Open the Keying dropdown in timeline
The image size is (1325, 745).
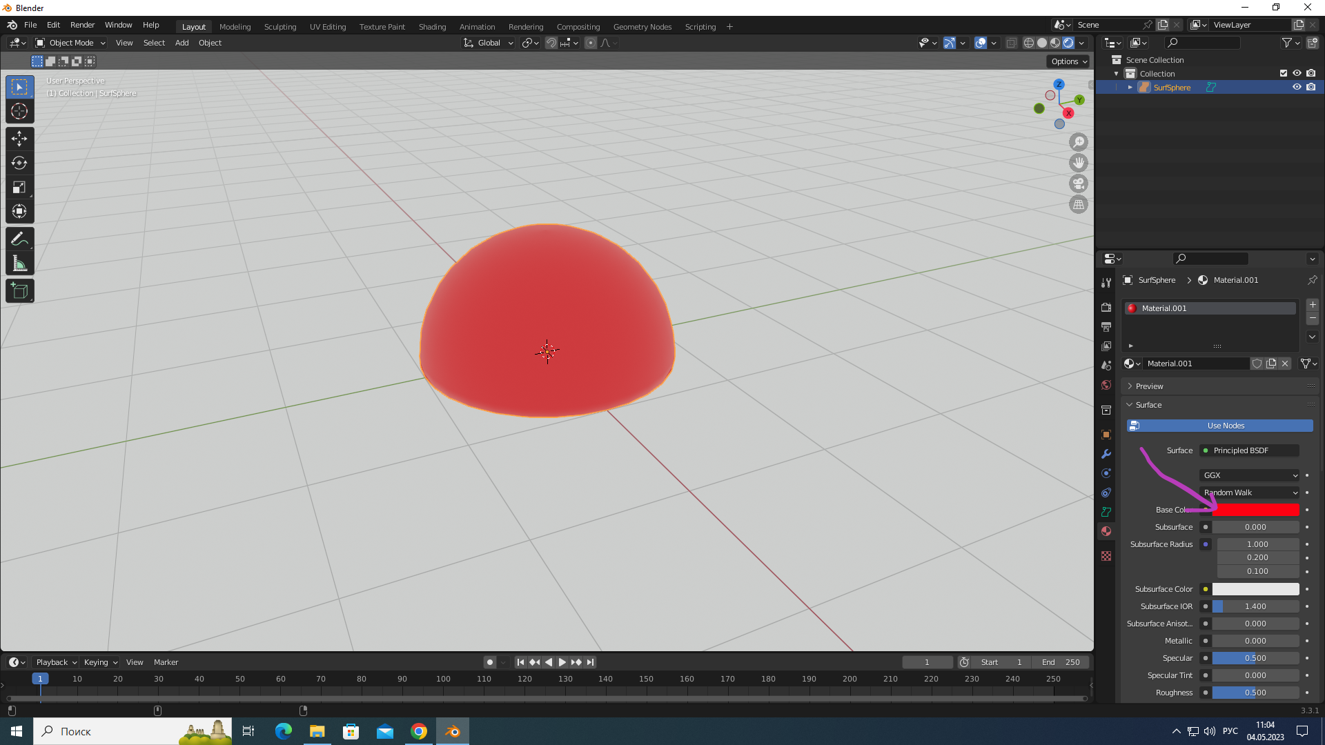point(100,662)
